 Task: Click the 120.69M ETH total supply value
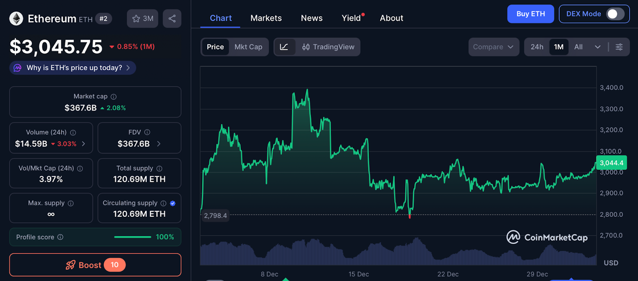click(139, 180)
